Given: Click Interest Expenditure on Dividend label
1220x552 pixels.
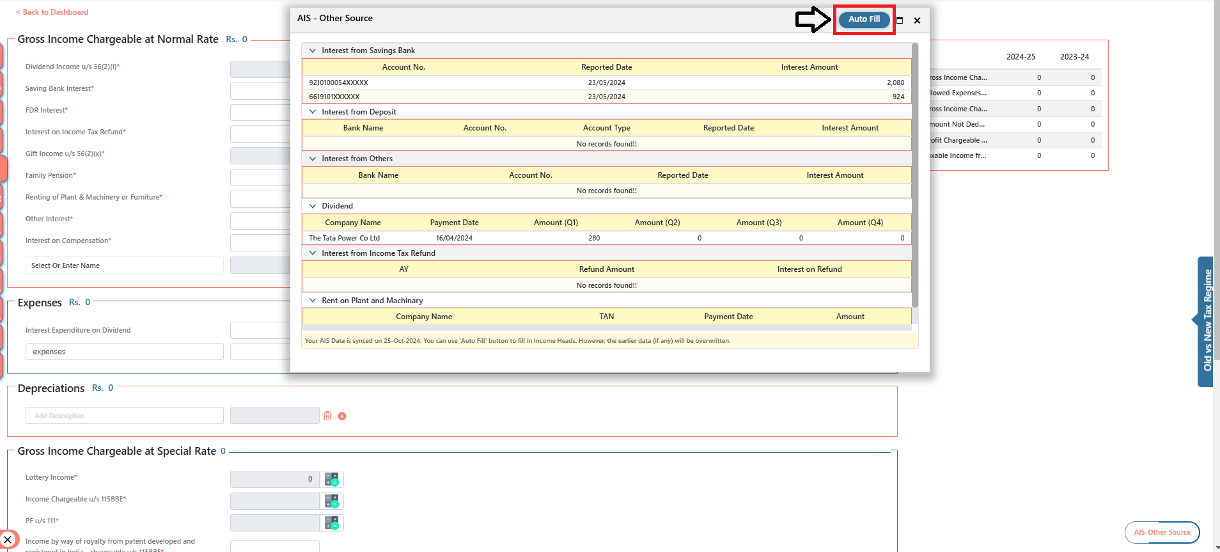Looking at the screenshot, I should tap(78, 330).
